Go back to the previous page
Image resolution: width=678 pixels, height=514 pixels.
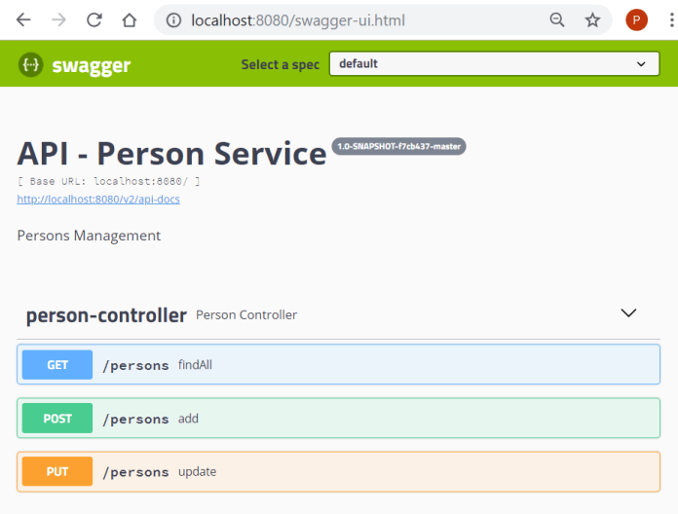pos(23,19)
